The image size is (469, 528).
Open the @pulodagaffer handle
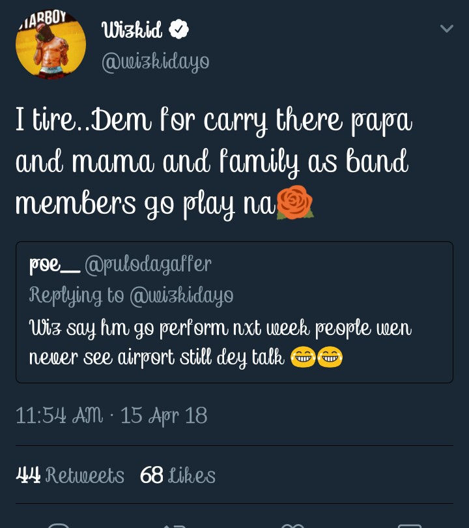point(148,264)
